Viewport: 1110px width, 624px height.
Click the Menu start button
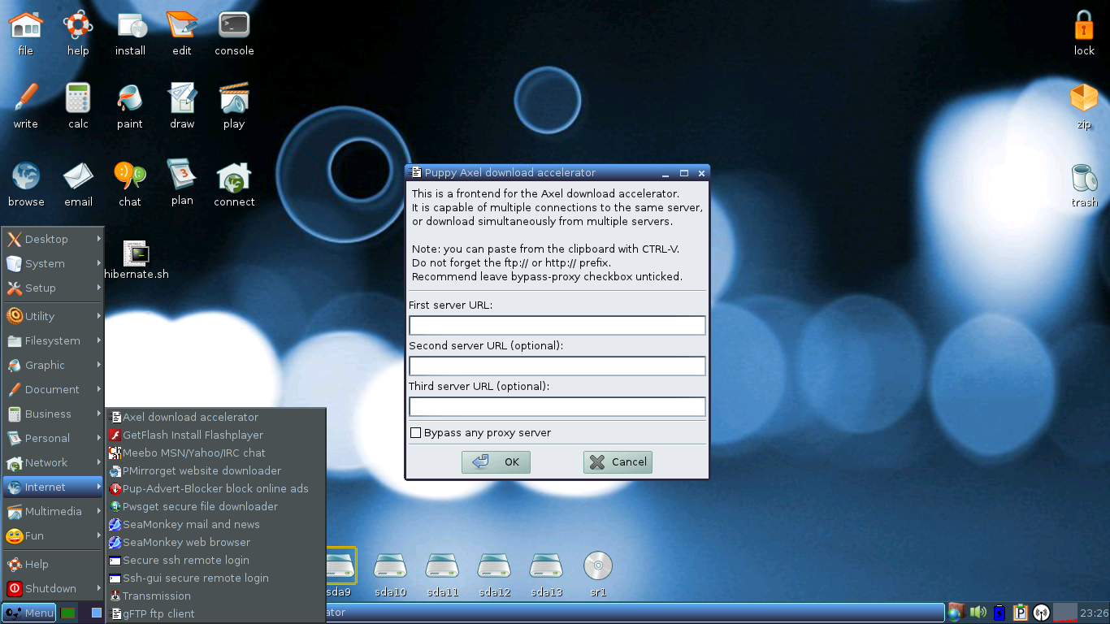28,613
